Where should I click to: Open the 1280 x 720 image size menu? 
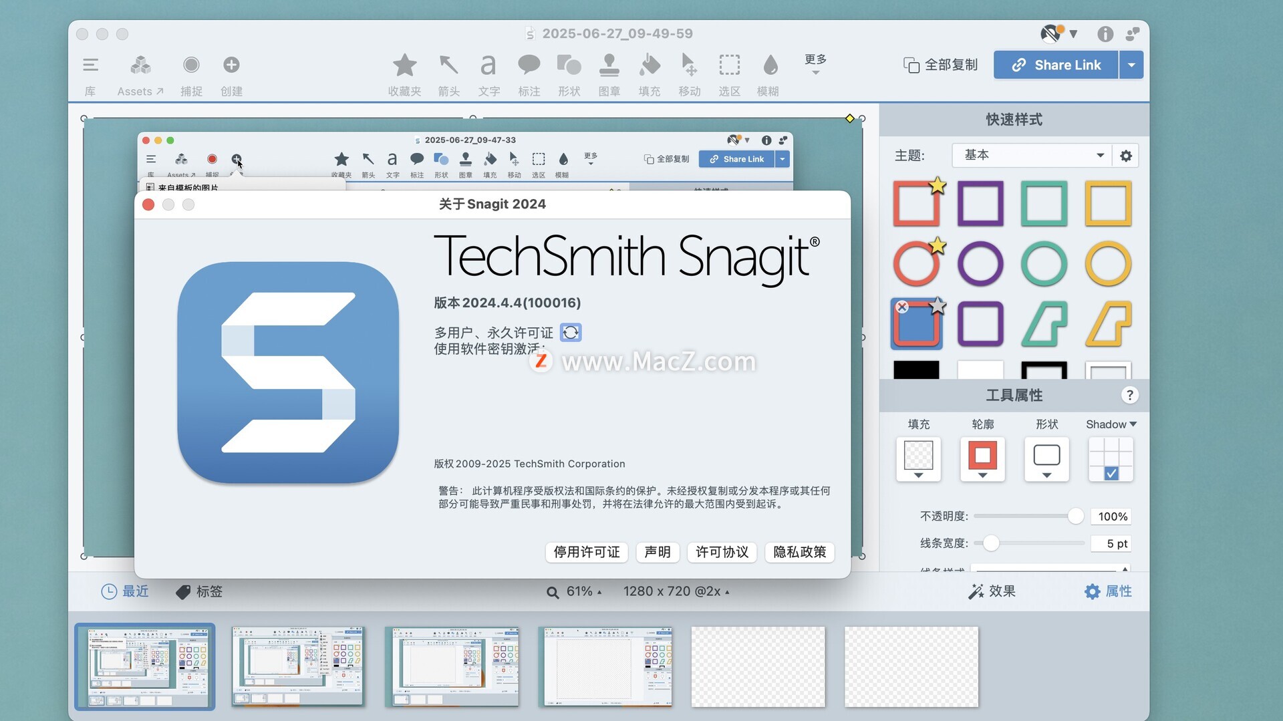point(676,591)
